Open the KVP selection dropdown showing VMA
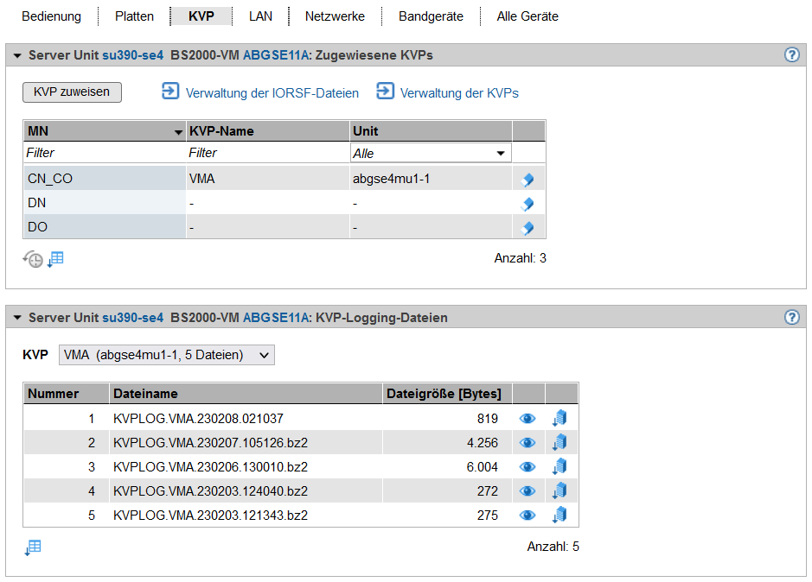812x582 pixels. 166,355
